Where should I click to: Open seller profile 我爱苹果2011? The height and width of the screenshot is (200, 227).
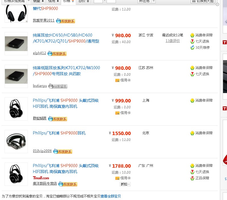[x=43, y=20]
